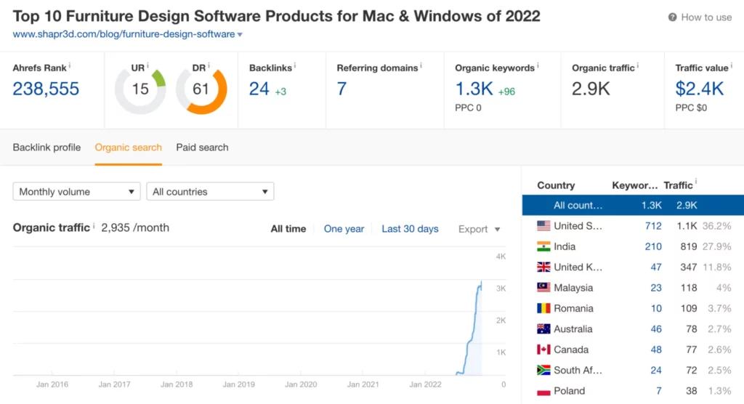Open Australia keywords count 46
Image resolution: width=744 pixels, height=404 pixels.
coord(656,329)
